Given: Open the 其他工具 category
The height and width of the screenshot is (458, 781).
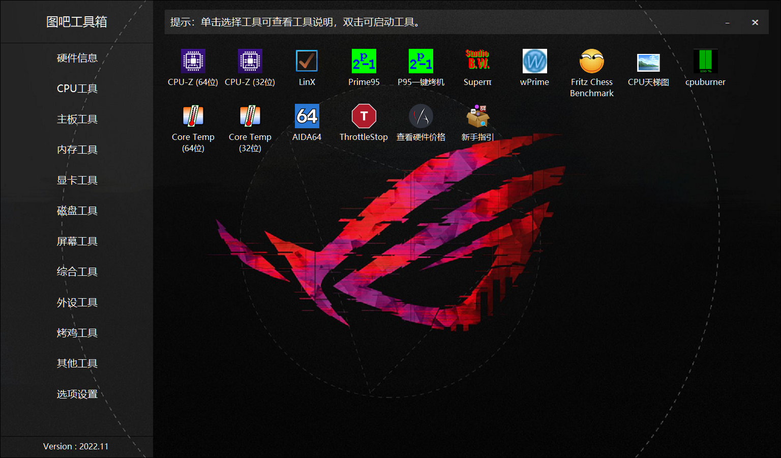Looking at the screenshot, I should 77,363.
